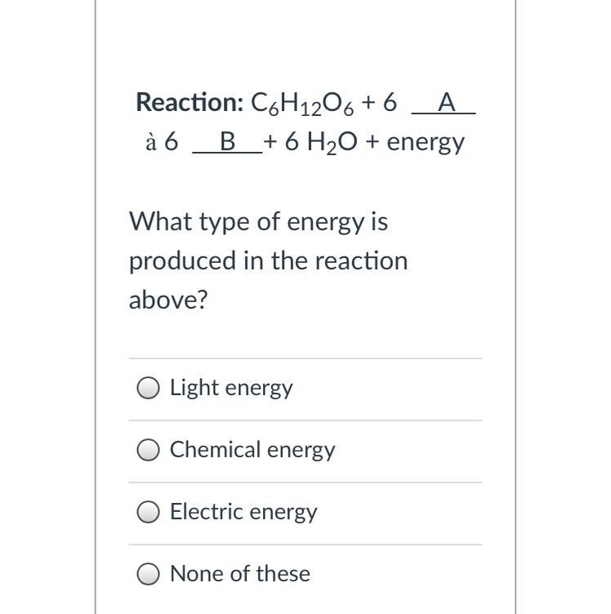
Task: Click blank A in the reaction
Action: click(x=445, y=103)
